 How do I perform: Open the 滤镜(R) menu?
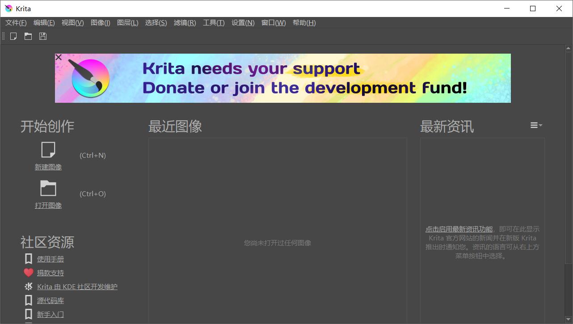pyautogui.click(x=185, y=23)
